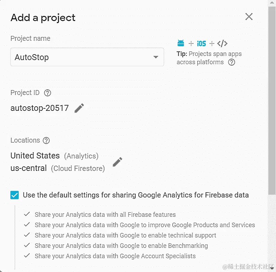Click the AutoStop project name field

(80, 57)
